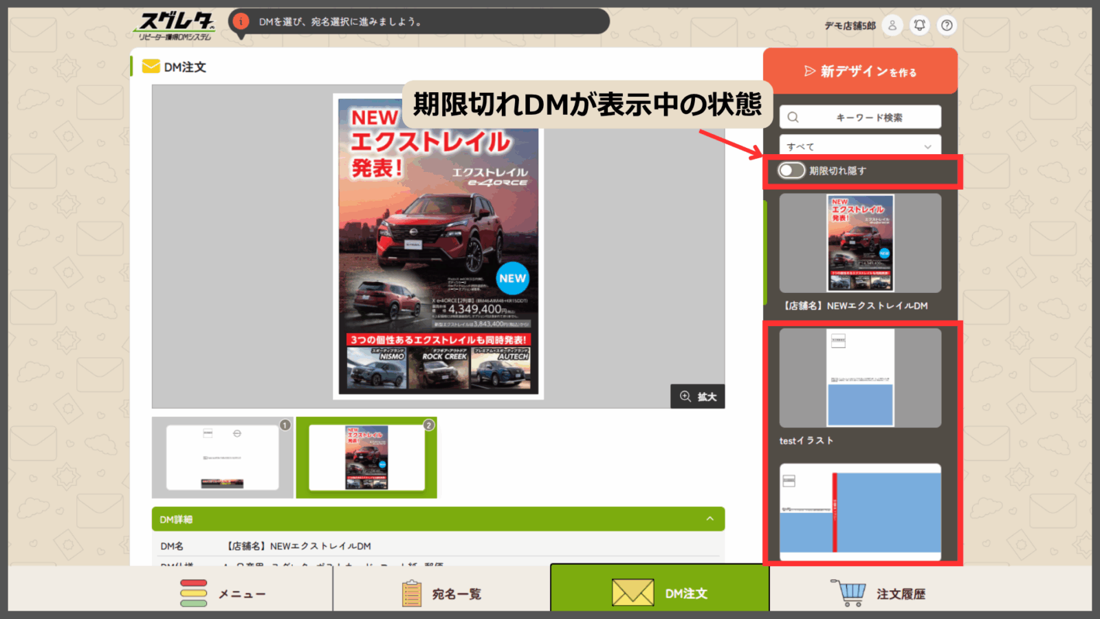Image resolution: width=1100 pixels, height=619 pixels.
Task: Type in the キーワード検索 field
Action: (x=869, y=118)
